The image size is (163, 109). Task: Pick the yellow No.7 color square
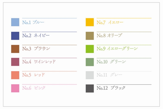tap(90, 22)
